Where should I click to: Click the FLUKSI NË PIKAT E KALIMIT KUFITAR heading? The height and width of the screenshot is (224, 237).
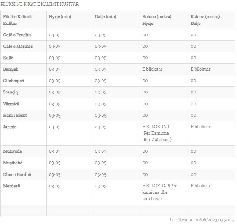tap(40, 4)
